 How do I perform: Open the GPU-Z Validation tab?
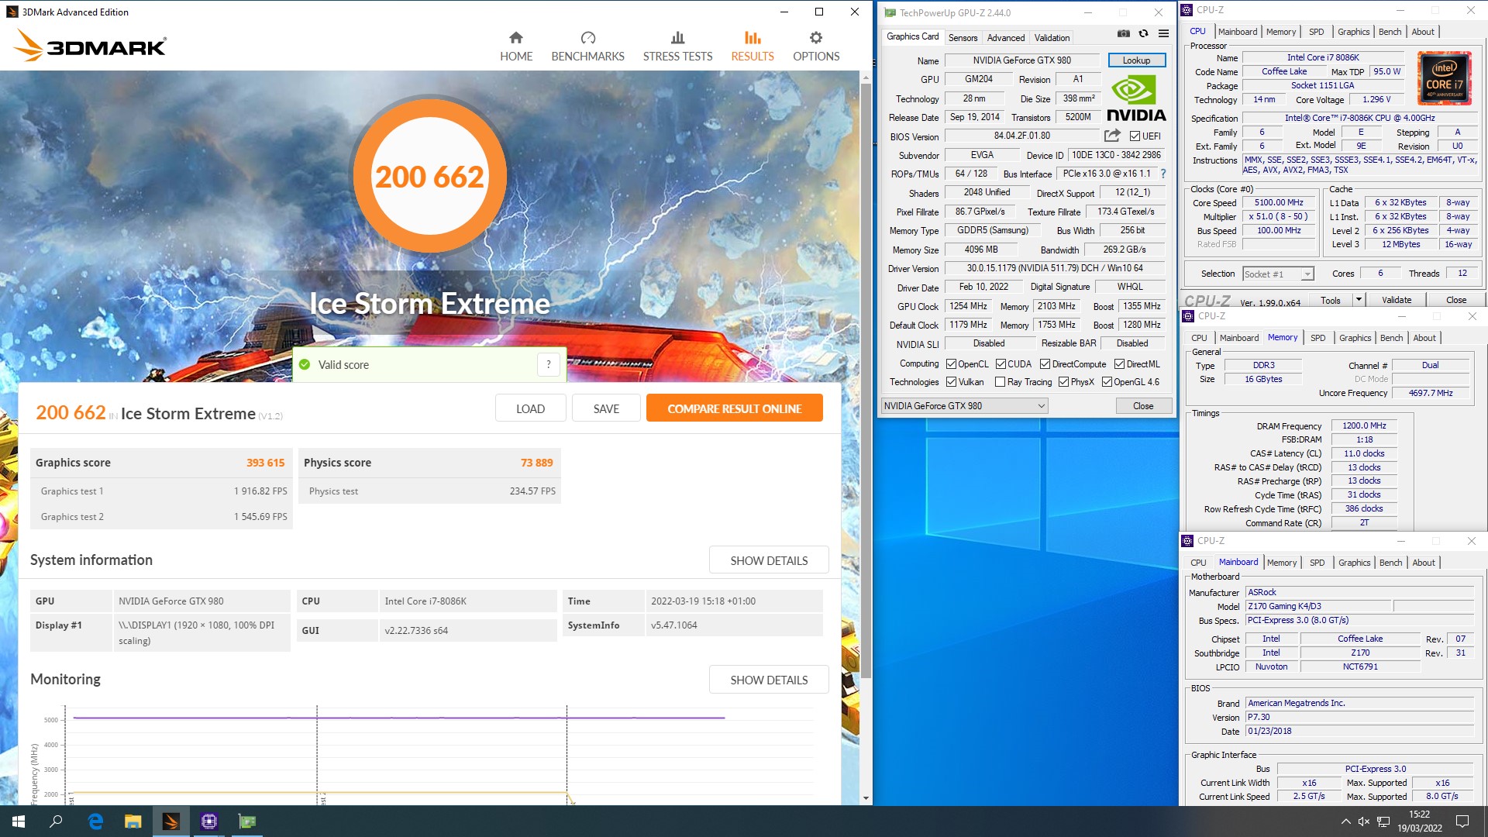(x=1052, y=37)
